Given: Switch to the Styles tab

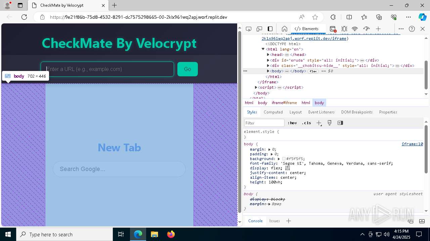Looking at the screenshot, I should 252,112.
